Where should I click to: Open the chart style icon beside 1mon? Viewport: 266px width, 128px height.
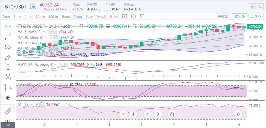[125, 16]
